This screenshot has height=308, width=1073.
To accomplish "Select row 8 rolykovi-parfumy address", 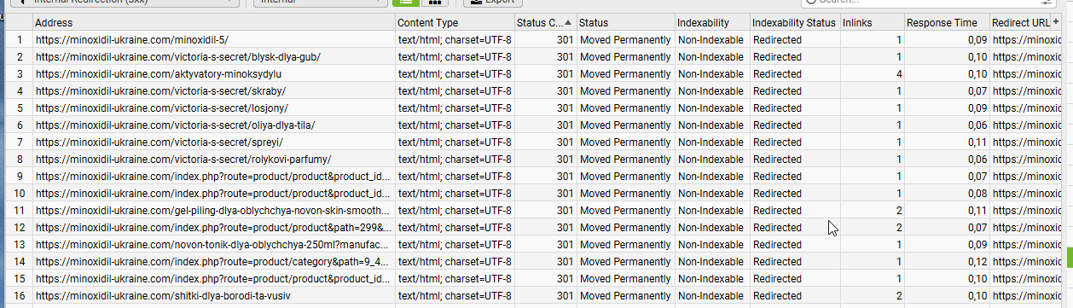I will point(183,160).
